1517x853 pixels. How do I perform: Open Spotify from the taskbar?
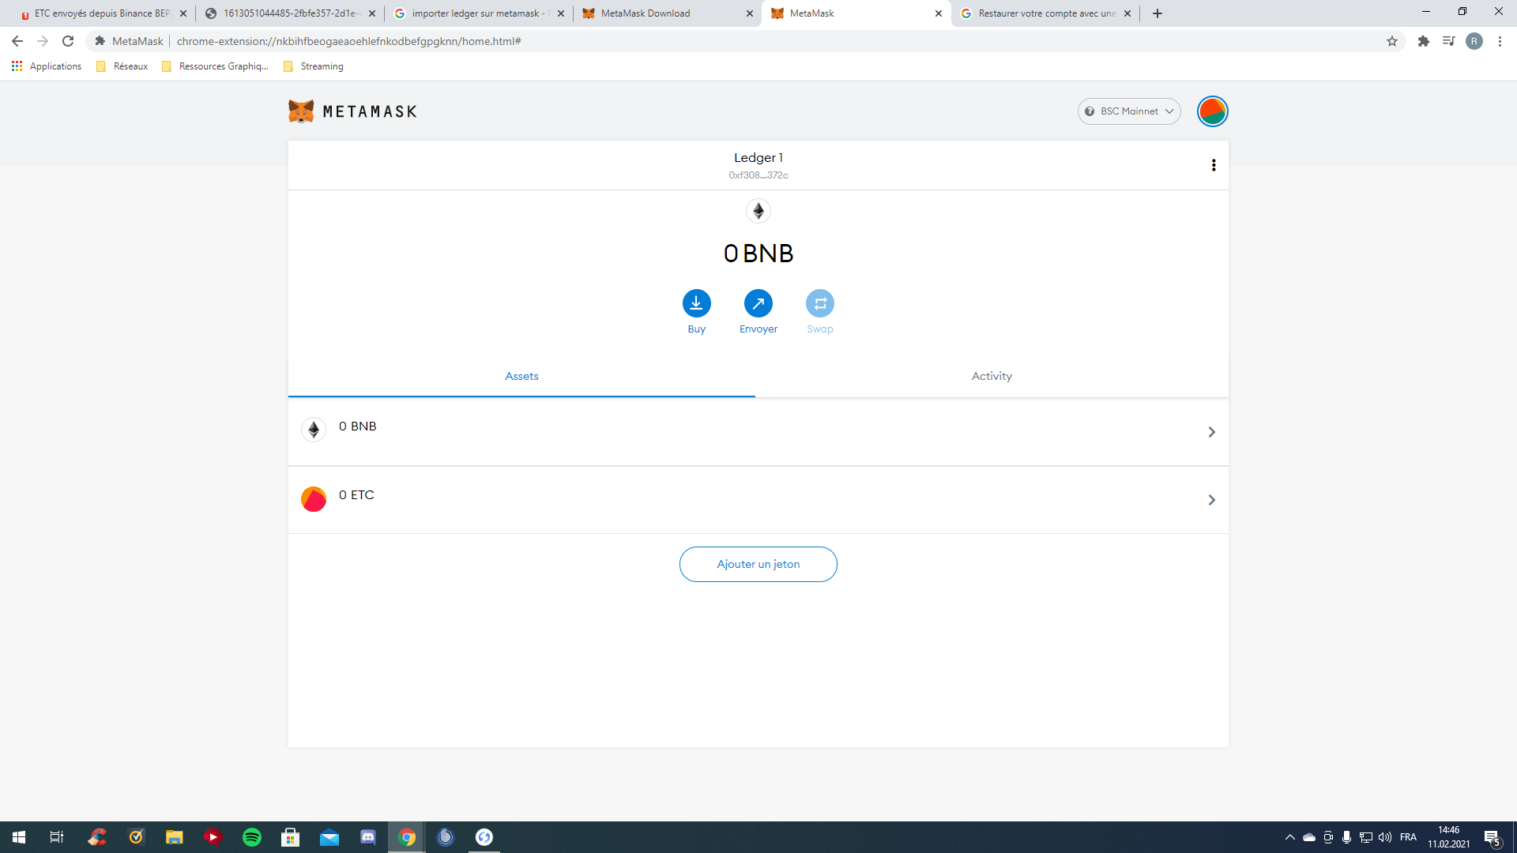[252, 837]
